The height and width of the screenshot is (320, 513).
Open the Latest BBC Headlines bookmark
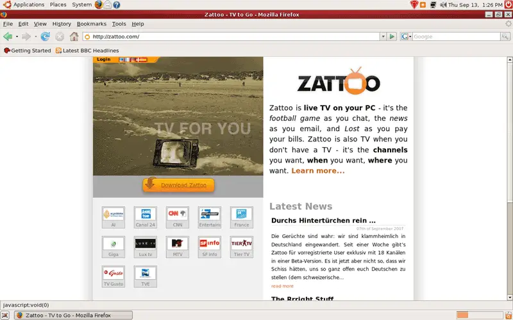click(87, 51)
